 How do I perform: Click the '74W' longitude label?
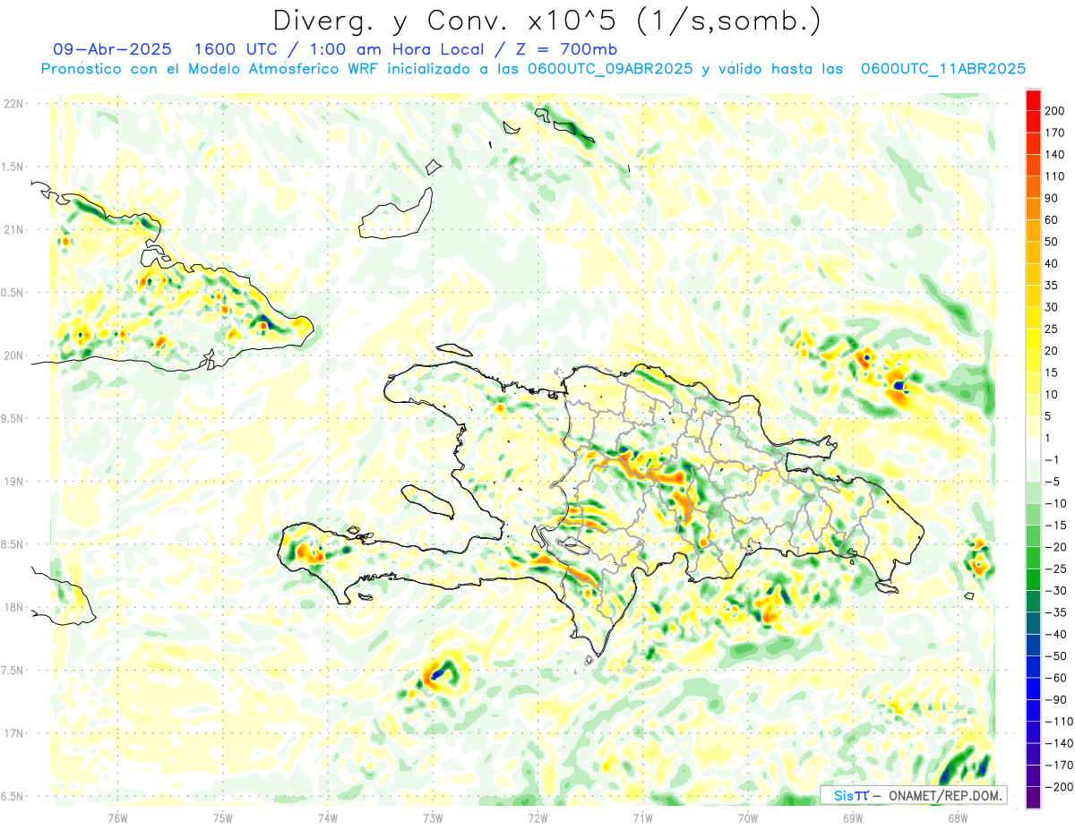327,817
